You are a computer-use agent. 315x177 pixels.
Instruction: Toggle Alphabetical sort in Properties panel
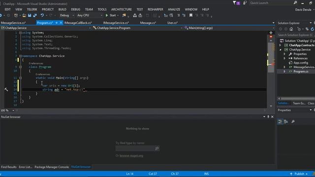286,121
